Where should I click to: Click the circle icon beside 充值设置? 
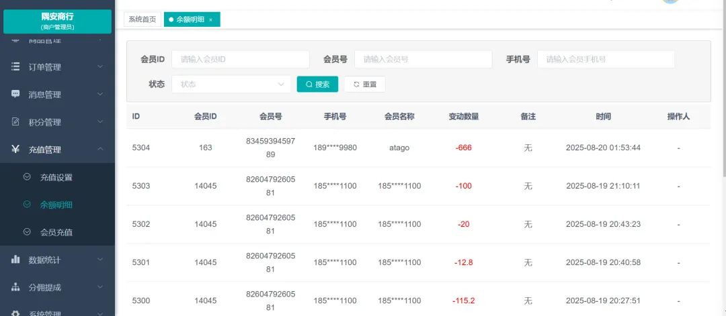[x=27, y=177]
